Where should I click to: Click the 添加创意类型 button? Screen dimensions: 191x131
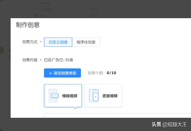[62, 73]
